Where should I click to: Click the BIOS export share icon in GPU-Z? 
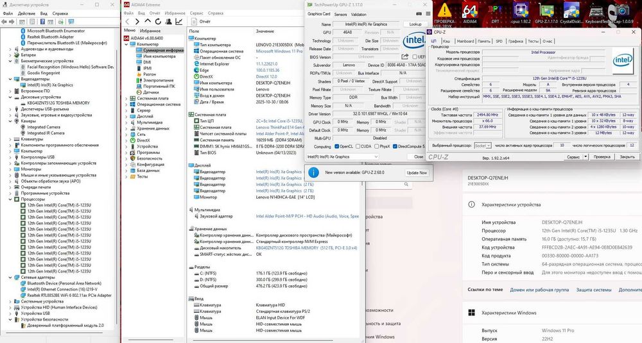click(405, 57)
